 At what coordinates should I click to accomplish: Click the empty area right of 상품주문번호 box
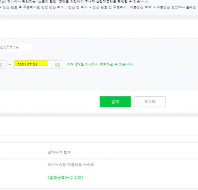115,47
